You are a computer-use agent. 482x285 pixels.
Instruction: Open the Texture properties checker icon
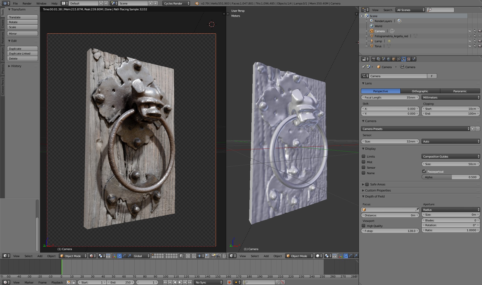point(409,59)
